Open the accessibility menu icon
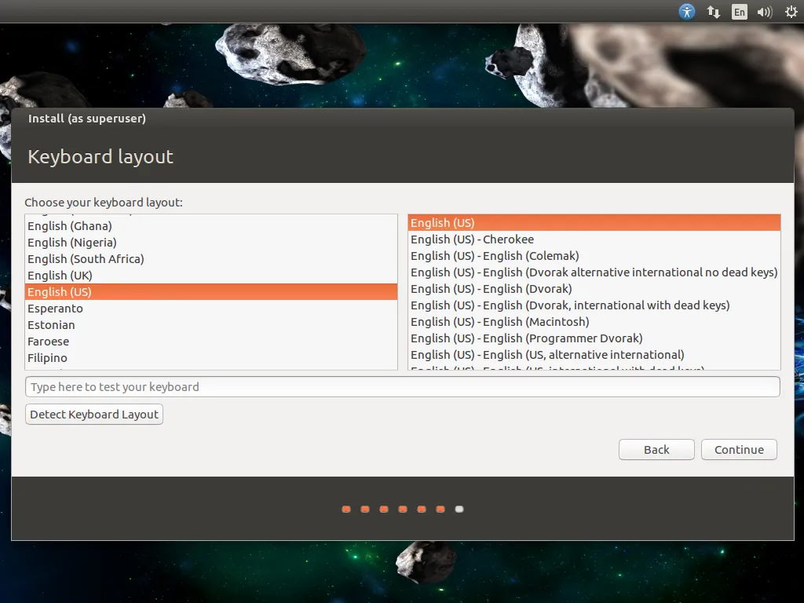This screenshot has width=804, height=603. [x=687, y=12]
